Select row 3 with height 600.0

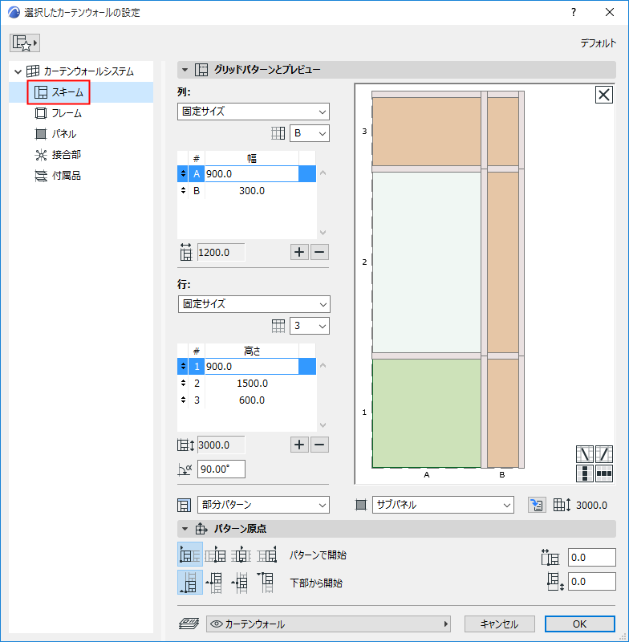point(247,400)
